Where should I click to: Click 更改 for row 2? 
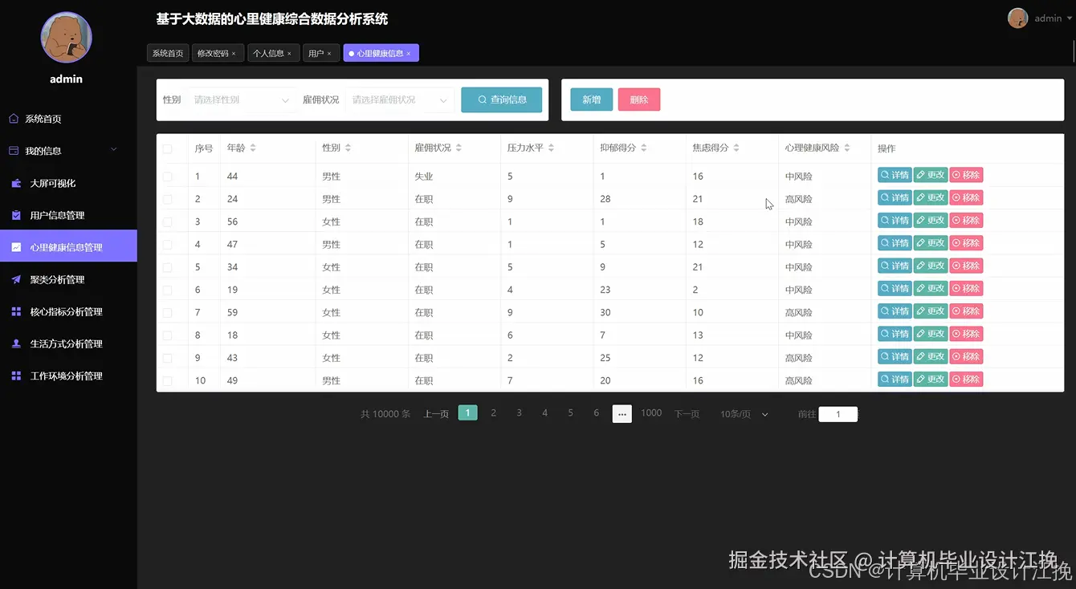[931, 197]
